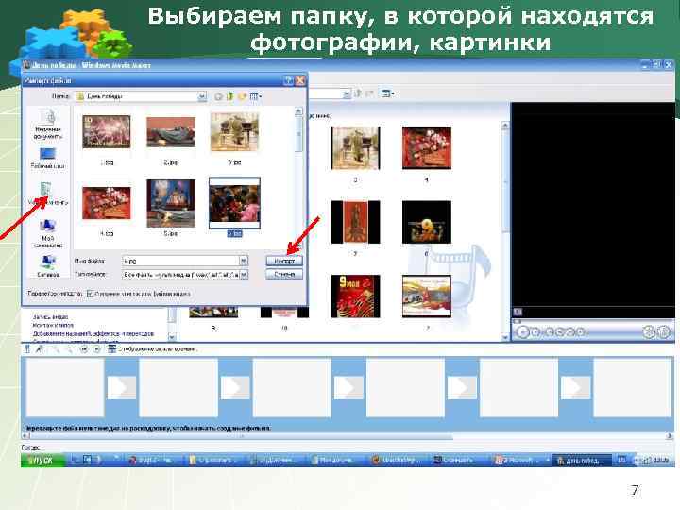Click Forward button in preview monitor
This screenshot has height=510, width=680.
pos(581,332)
